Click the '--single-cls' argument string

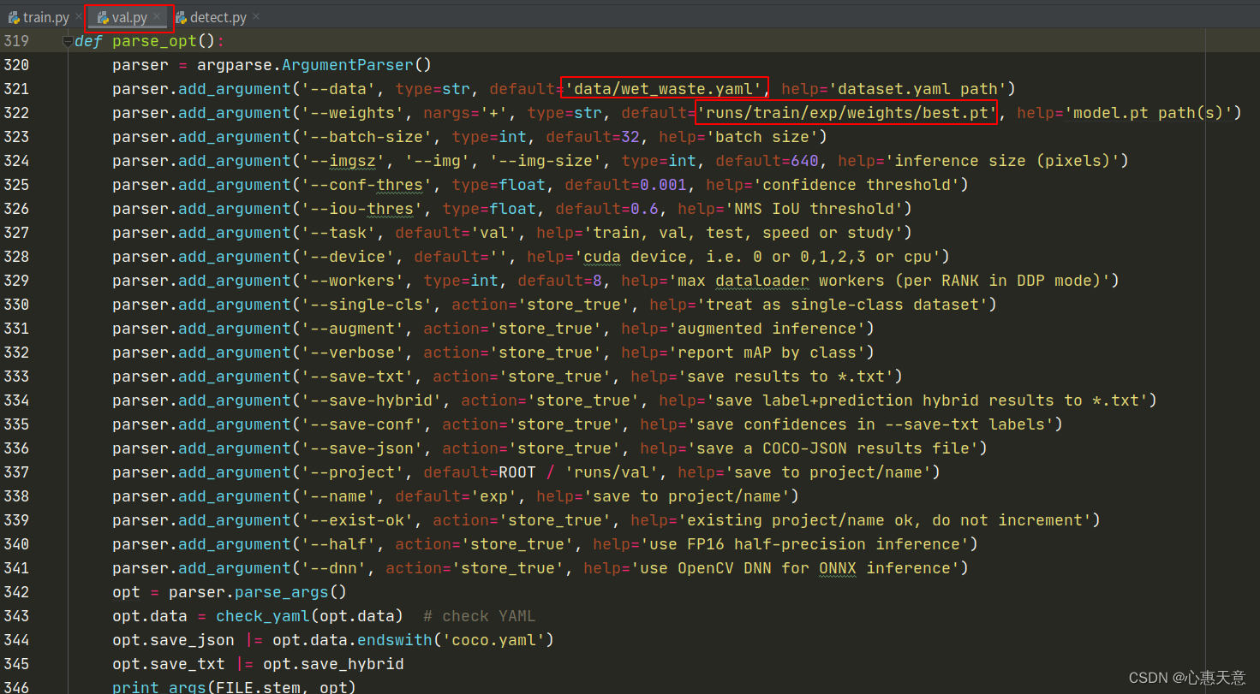click(x=367, y=305)
